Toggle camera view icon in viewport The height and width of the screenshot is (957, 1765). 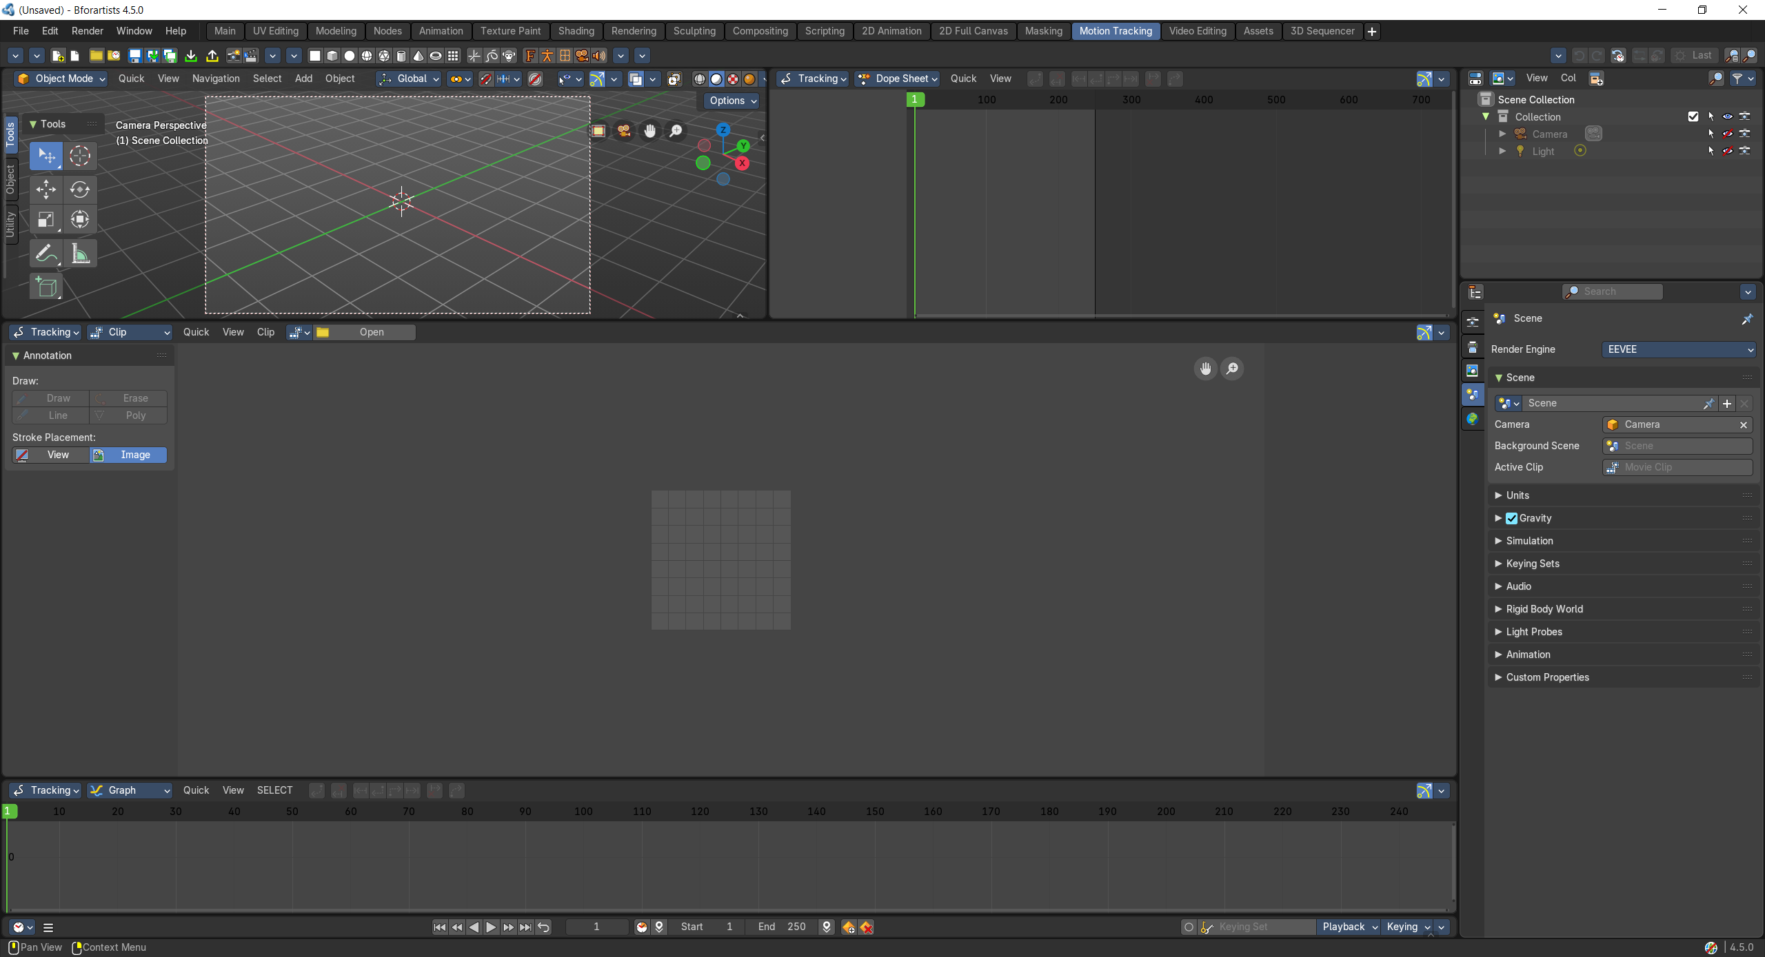pos(625,131)
